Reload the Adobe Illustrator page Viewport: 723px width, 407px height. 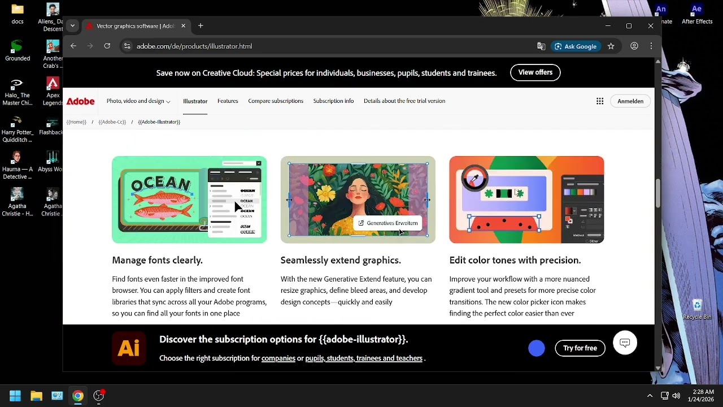(x=107, y=46)
